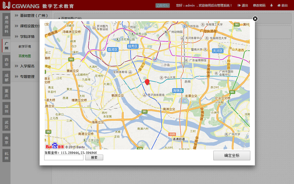Click the 搜索 button
The image size is (294, 184).
coord(94,158)
